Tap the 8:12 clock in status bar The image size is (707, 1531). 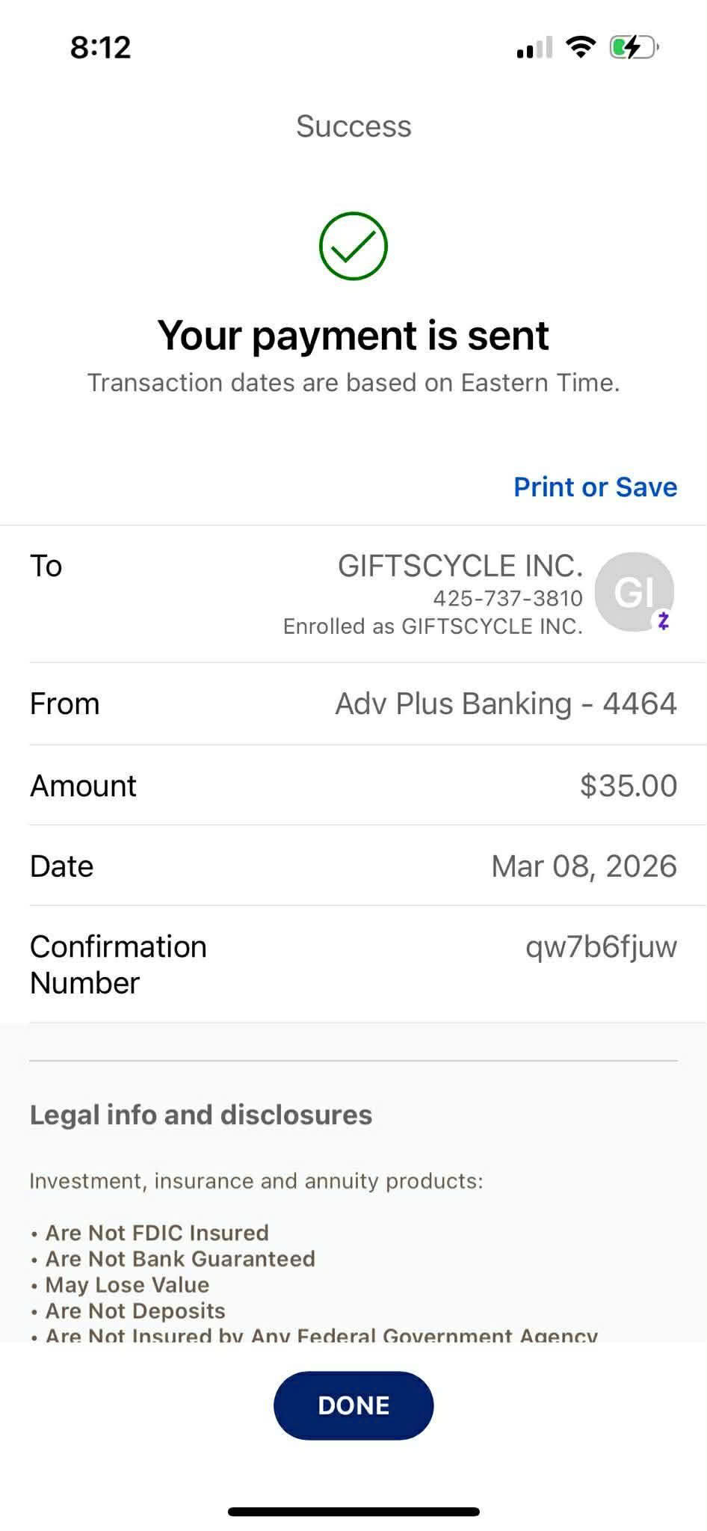point(101,47)
